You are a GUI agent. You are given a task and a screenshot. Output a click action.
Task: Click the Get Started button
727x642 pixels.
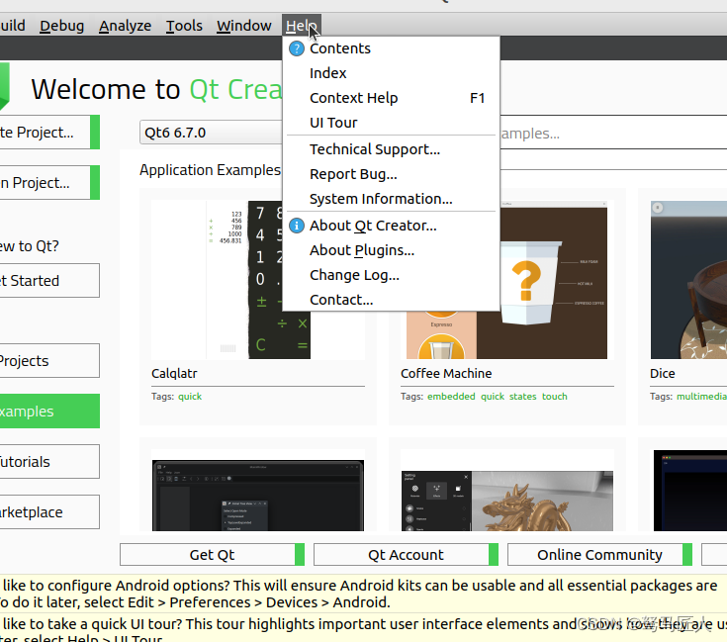click(48, 280)
